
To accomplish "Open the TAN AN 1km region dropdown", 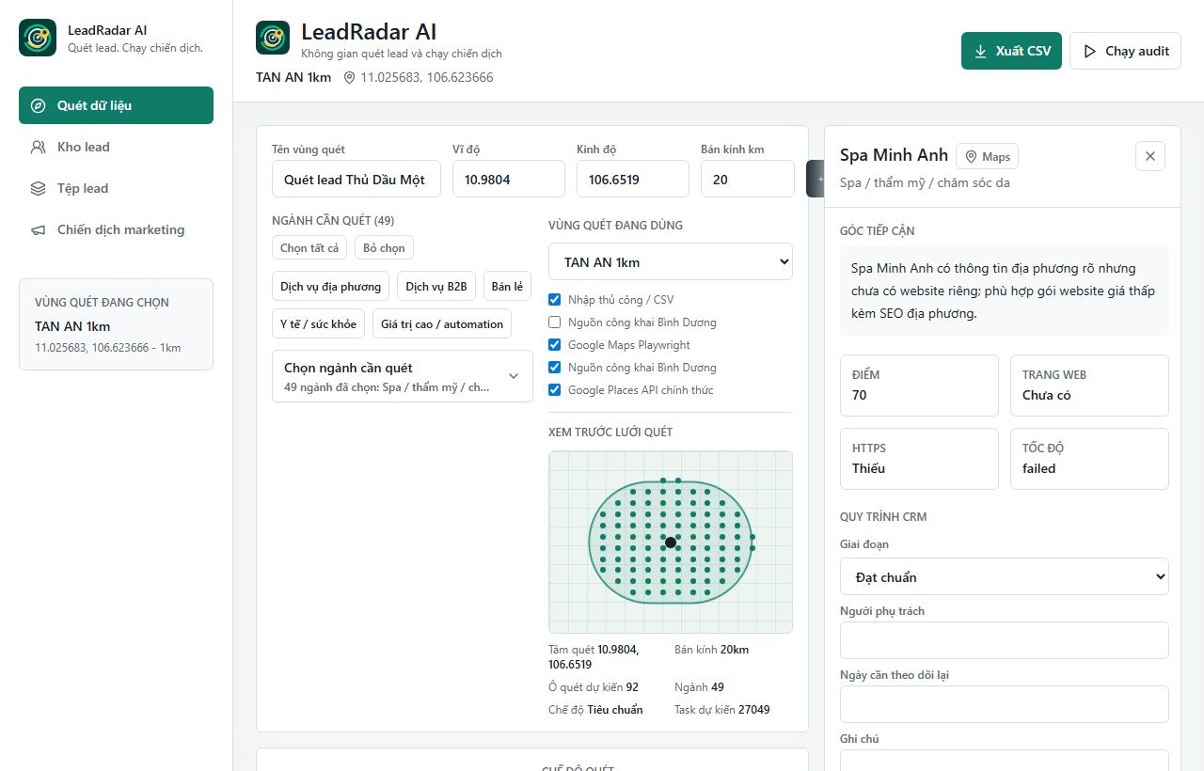I will pos(671,261).
